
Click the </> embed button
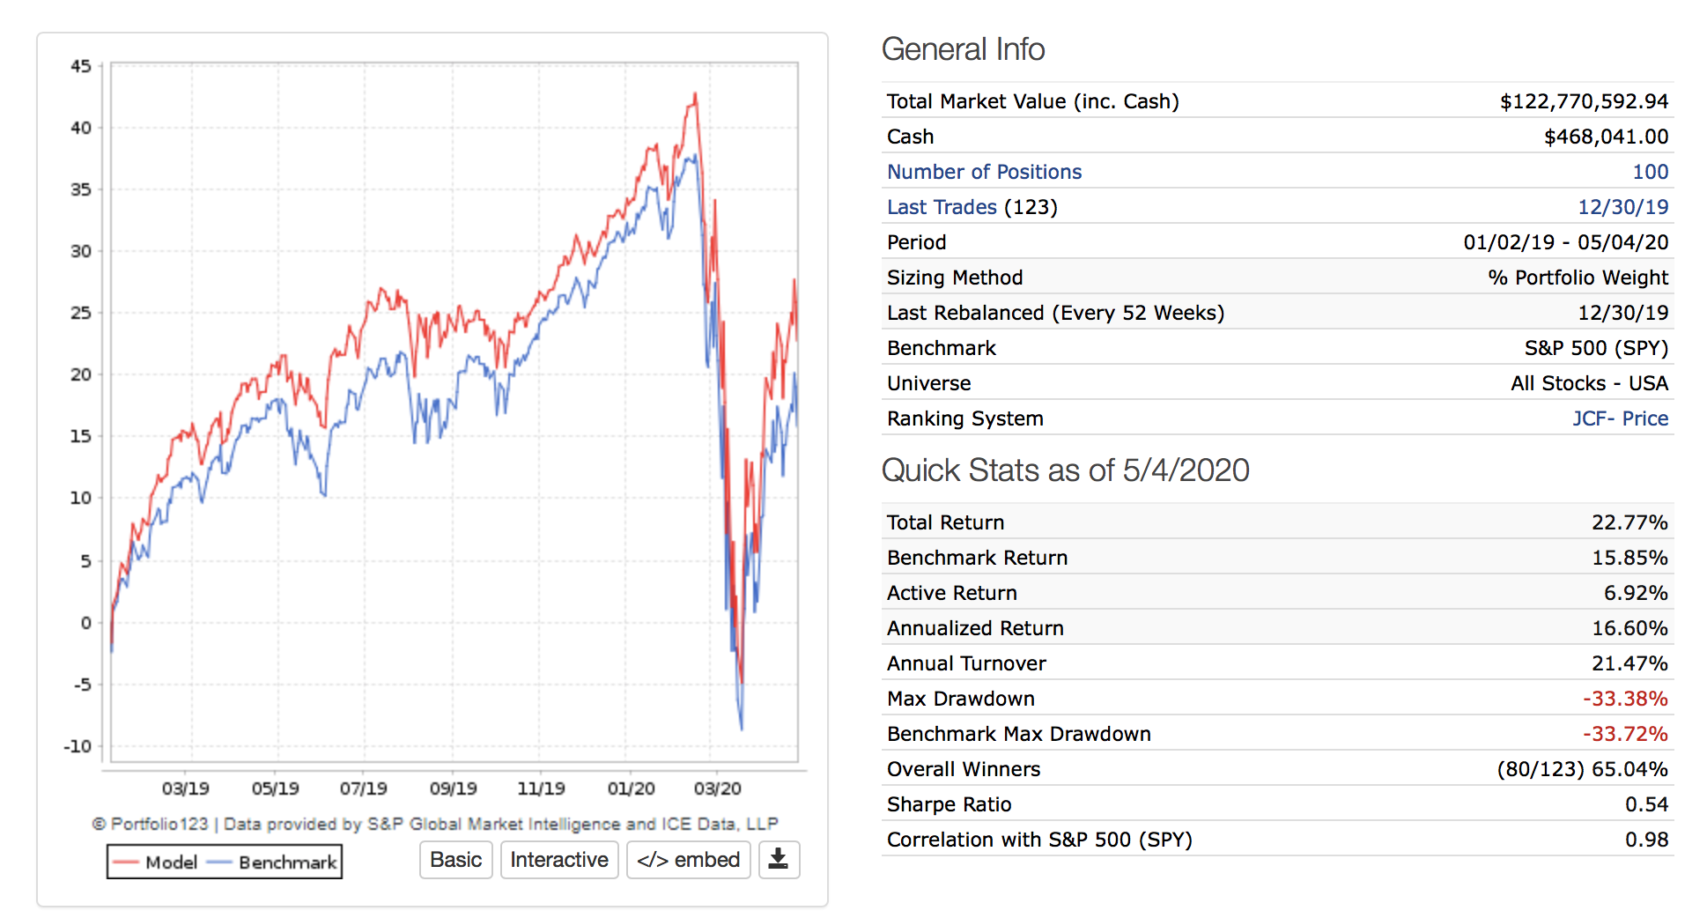pos(688,860)
